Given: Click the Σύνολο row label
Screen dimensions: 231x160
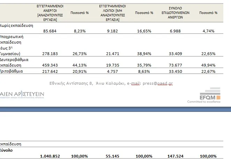Looking at the screenshot, I should pos(6,150).
